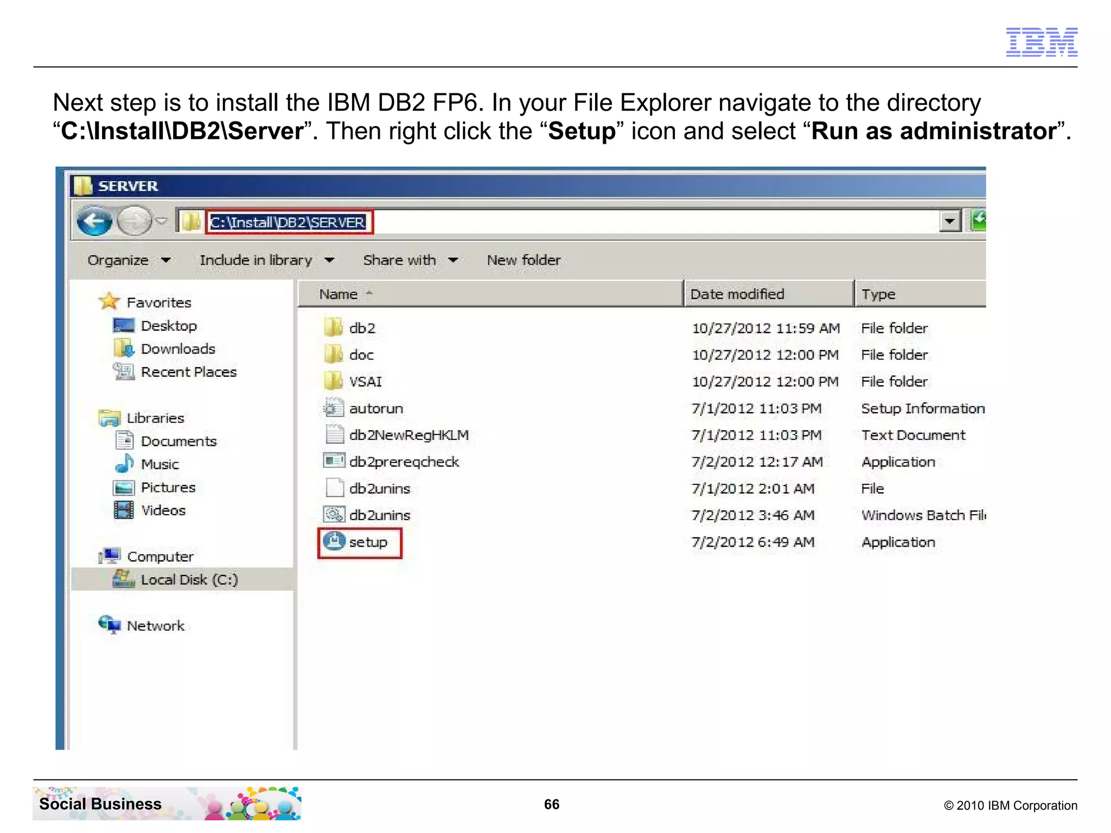This screenshot has height=833, width=1111.
Task: Select the doc folder
Action: [361, 355]
